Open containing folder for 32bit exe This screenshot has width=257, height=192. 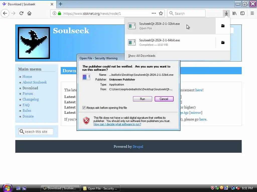tap(223, 26)
